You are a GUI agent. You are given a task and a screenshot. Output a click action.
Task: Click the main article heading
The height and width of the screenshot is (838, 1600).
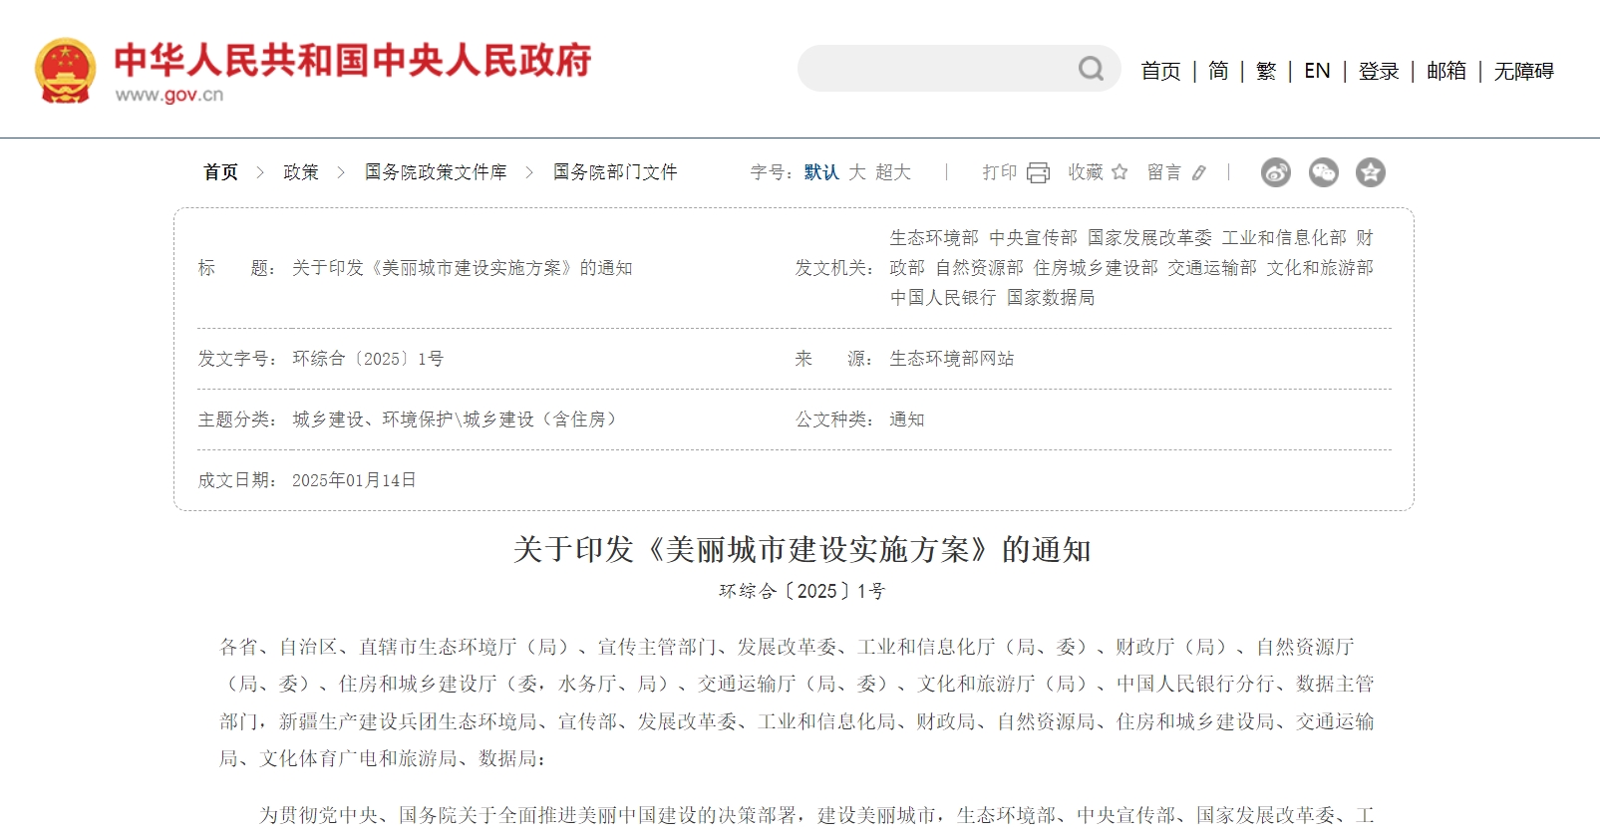click(802, 549)
